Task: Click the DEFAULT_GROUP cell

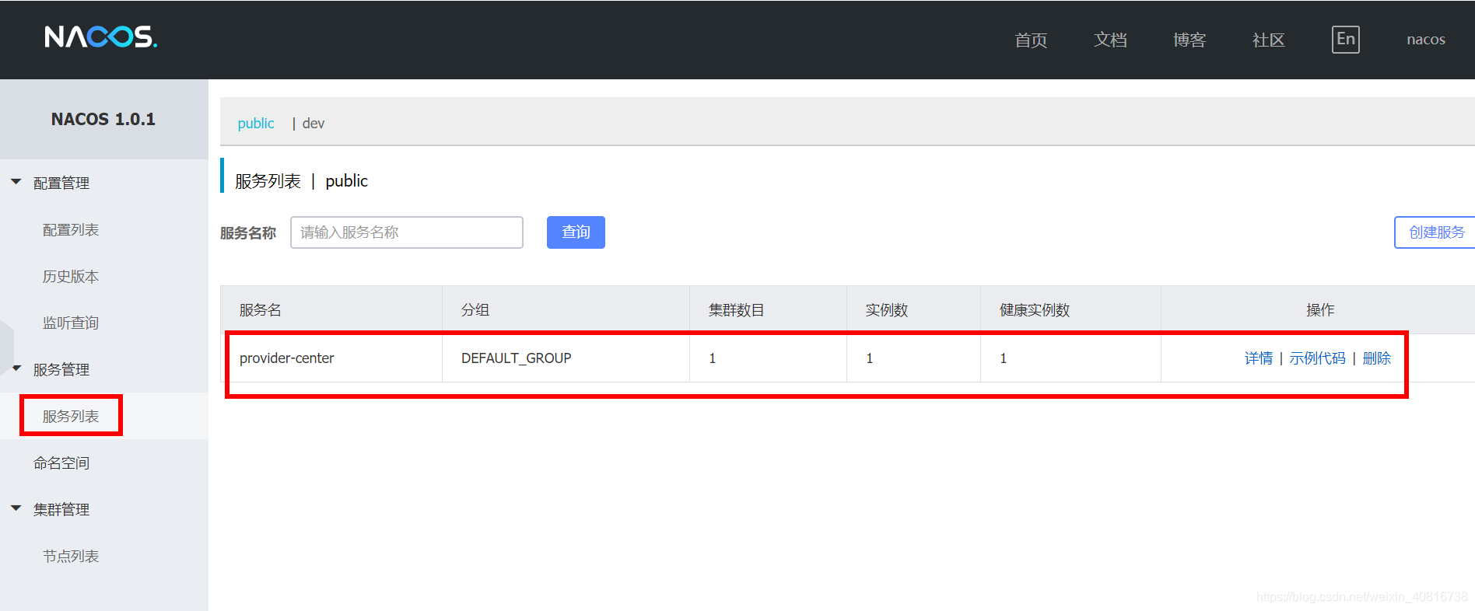Action: 566,358
